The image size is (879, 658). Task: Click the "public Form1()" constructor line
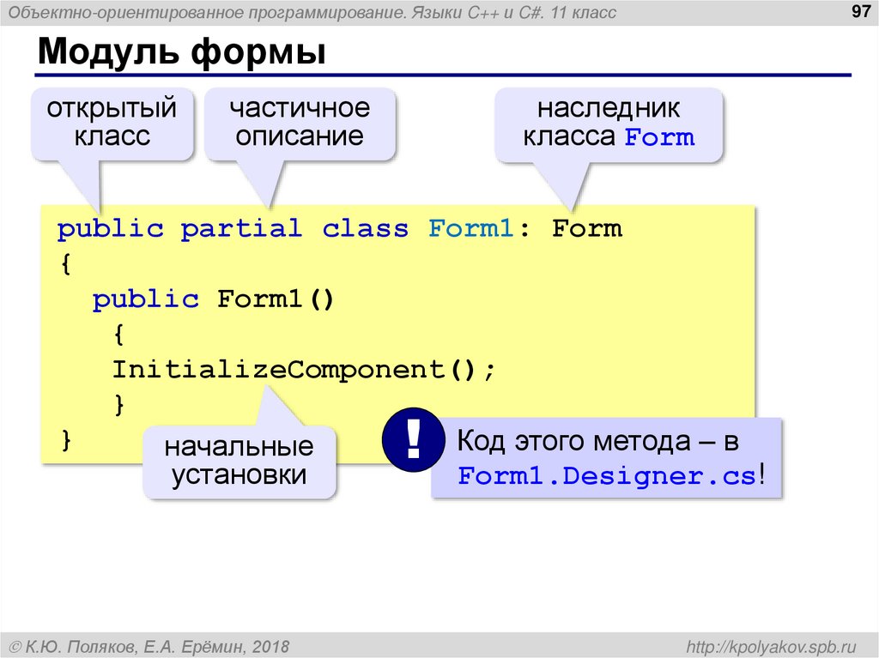(214, 299)
